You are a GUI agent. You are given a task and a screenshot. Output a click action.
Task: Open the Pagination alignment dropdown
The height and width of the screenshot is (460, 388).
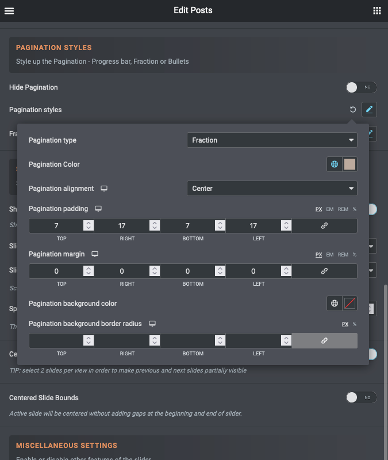click(x=272, y=188)
